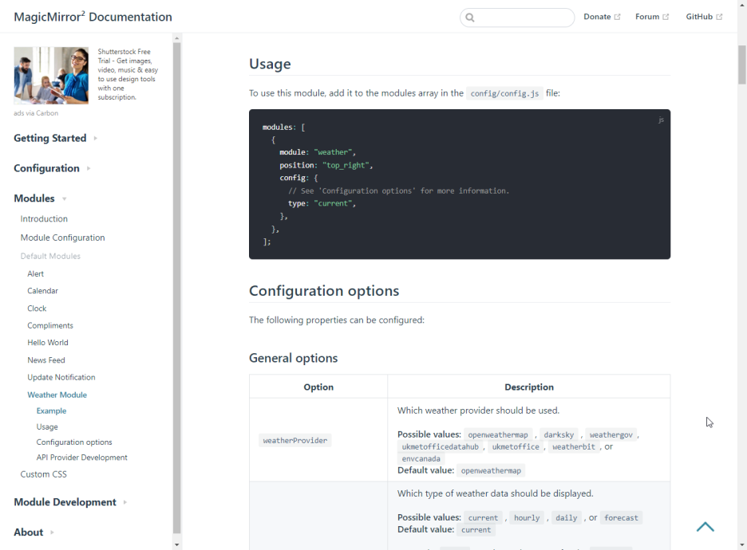This screenshot has width=747, height=550.
Task: Go to MagicMirror² Documentation home title
Action: [x=93, y=17]
